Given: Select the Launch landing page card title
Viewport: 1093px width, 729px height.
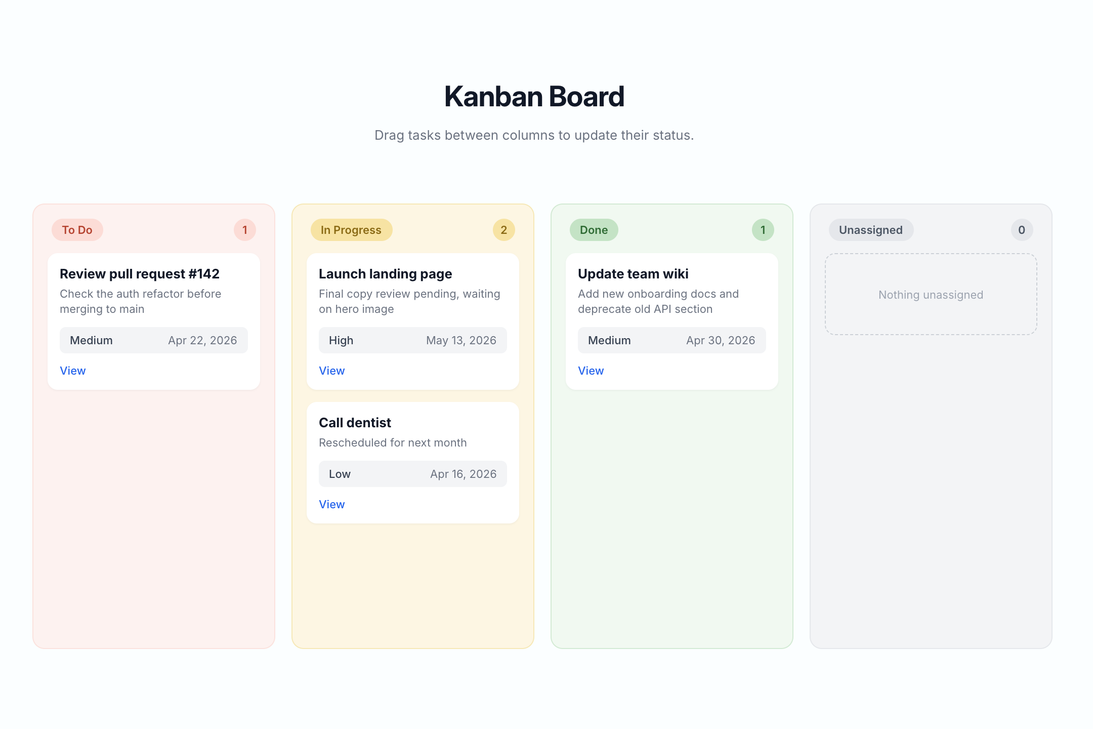Looking at the screenshot, I should [x=386, y=274].
